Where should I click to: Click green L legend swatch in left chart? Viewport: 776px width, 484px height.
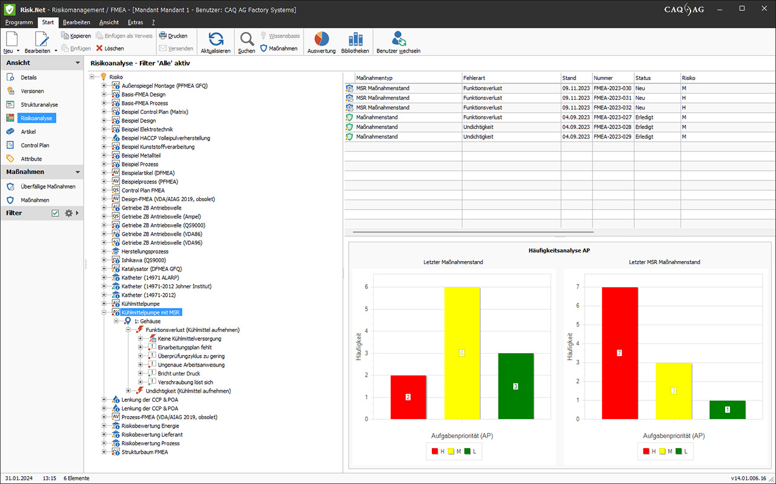[x=467, y=451]
